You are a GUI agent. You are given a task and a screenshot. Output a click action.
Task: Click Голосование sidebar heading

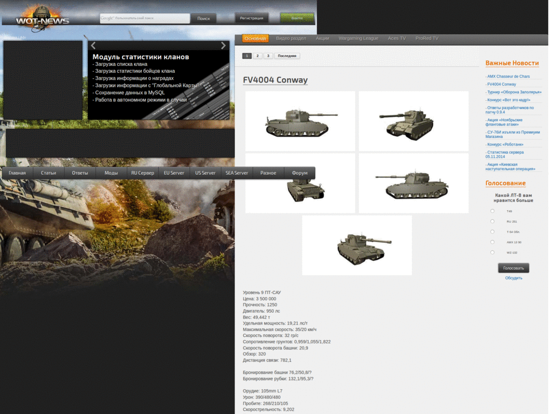pyautogui.click(x=505, y=183)
